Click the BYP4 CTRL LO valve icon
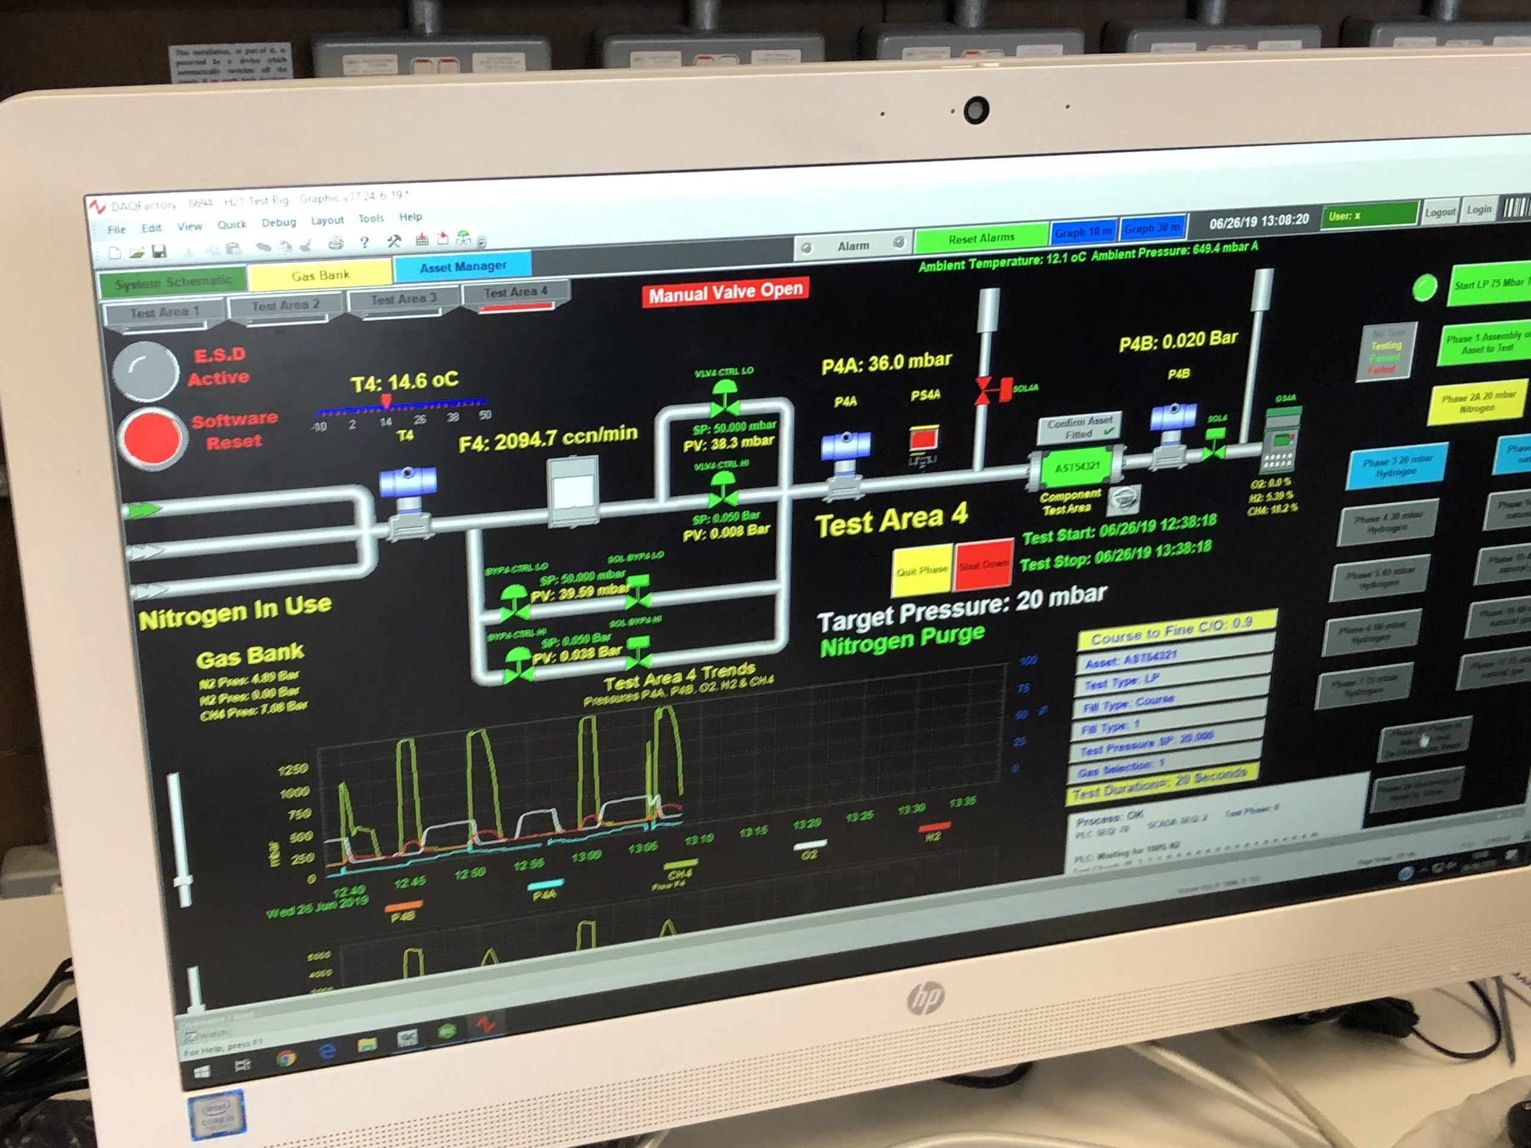 coord(514,603)
